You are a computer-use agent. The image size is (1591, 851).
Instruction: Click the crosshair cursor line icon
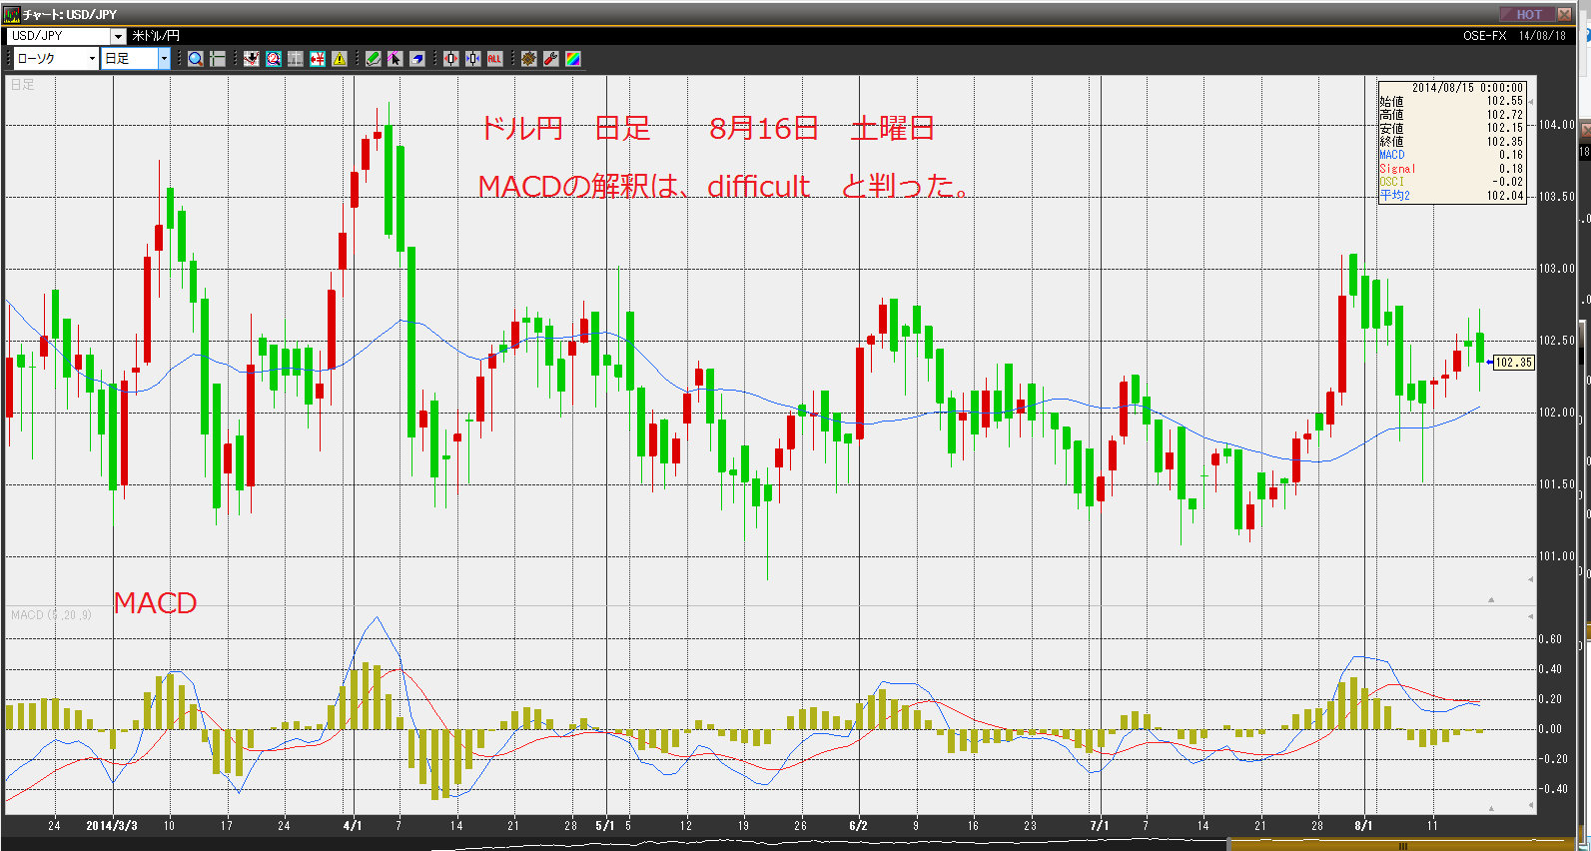coord(217,59)
